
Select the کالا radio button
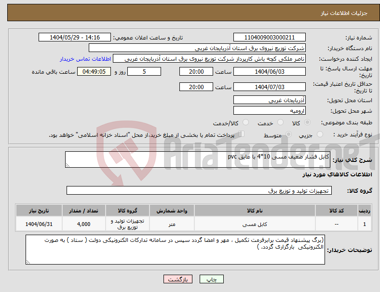point(307,122)
